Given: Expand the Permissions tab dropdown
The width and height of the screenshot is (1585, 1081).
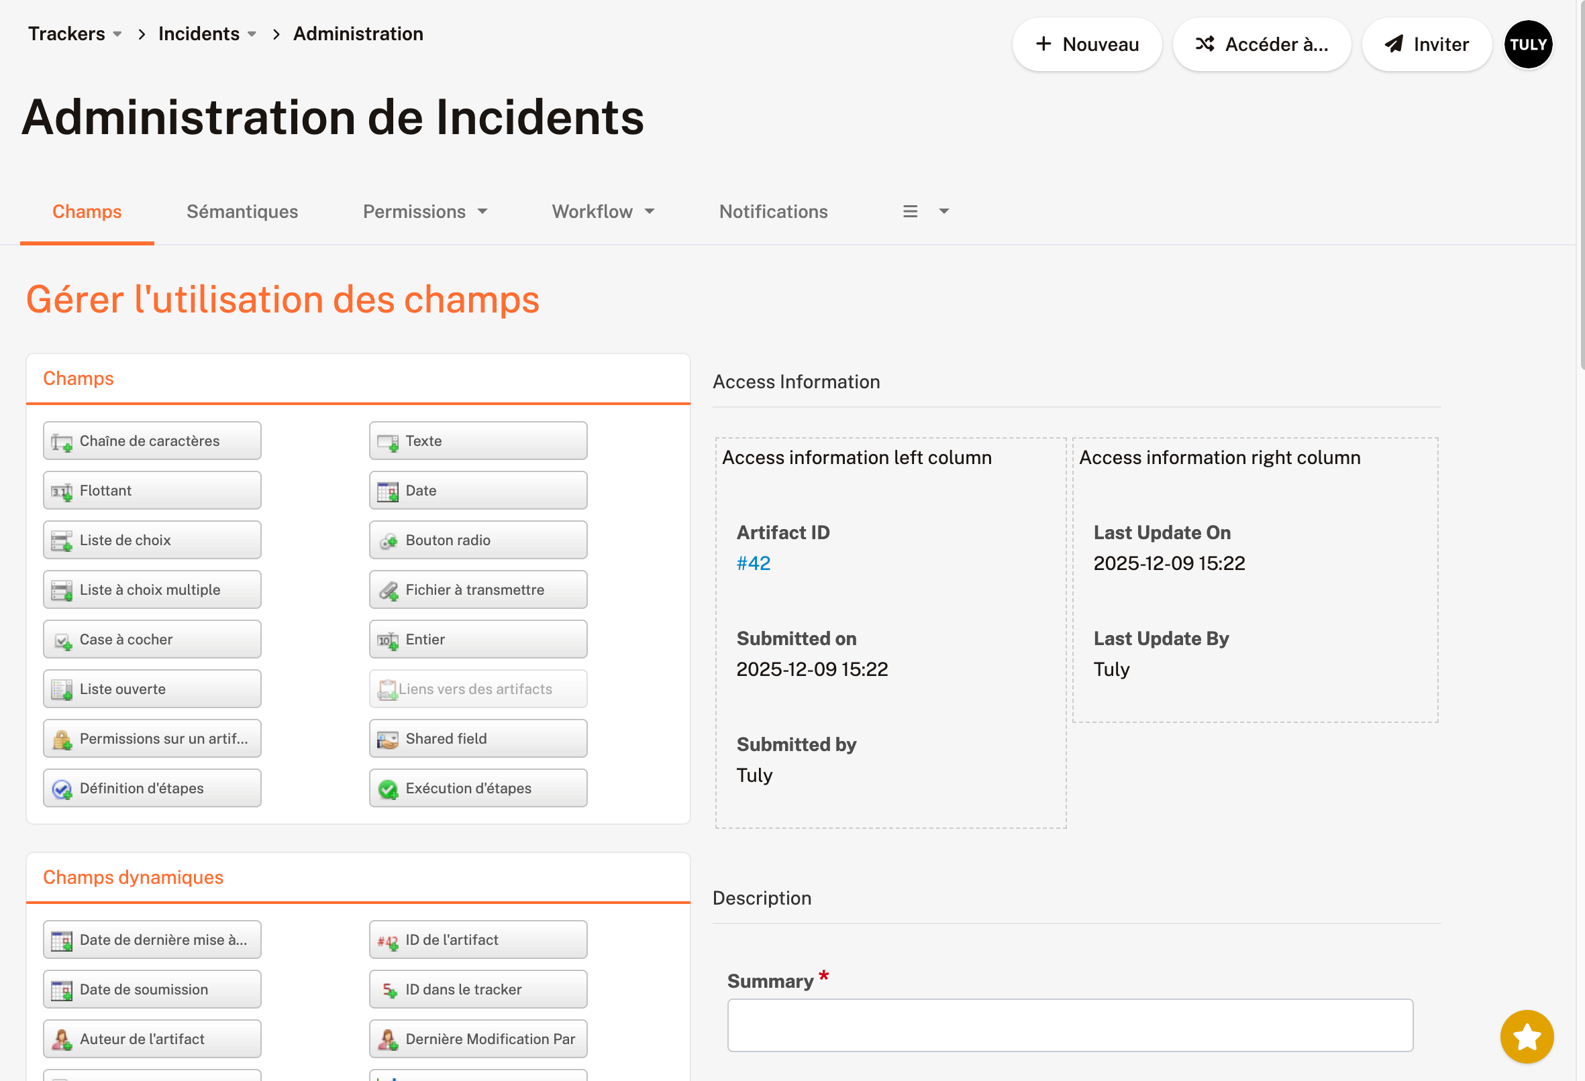Looking at the screenshot, I should tap(482, 212).
